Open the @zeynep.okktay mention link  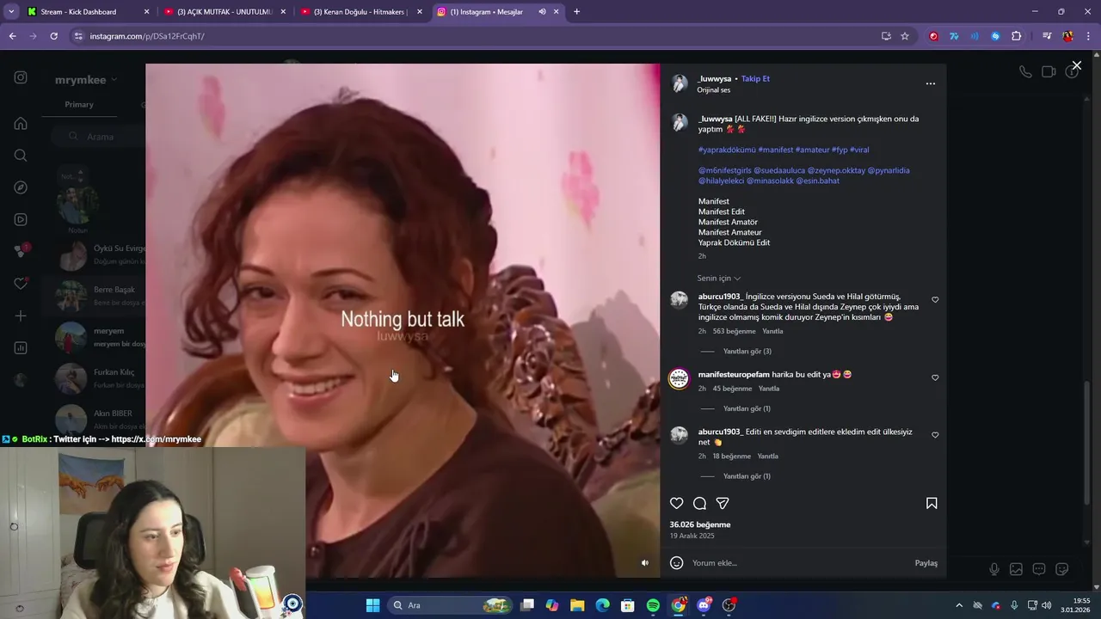tap(835, 170)
